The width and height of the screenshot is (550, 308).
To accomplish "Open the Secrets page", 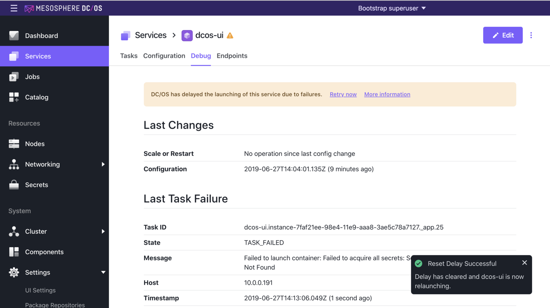I will 36,185.
